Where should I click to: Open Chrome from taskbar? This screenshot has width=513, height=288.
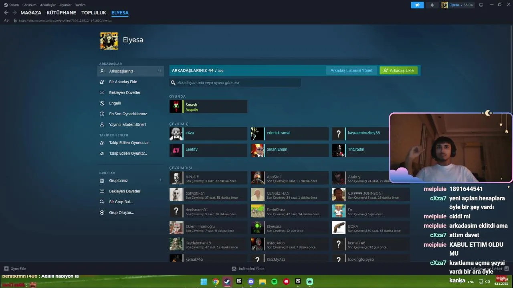pyautogui.click(x=216, y=282)
